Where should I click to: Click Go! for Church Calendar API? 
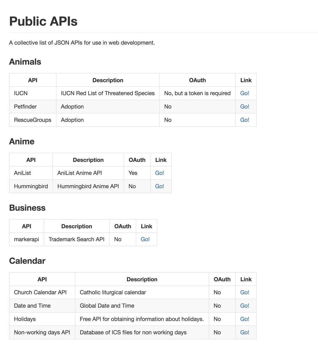coord(245,293)
